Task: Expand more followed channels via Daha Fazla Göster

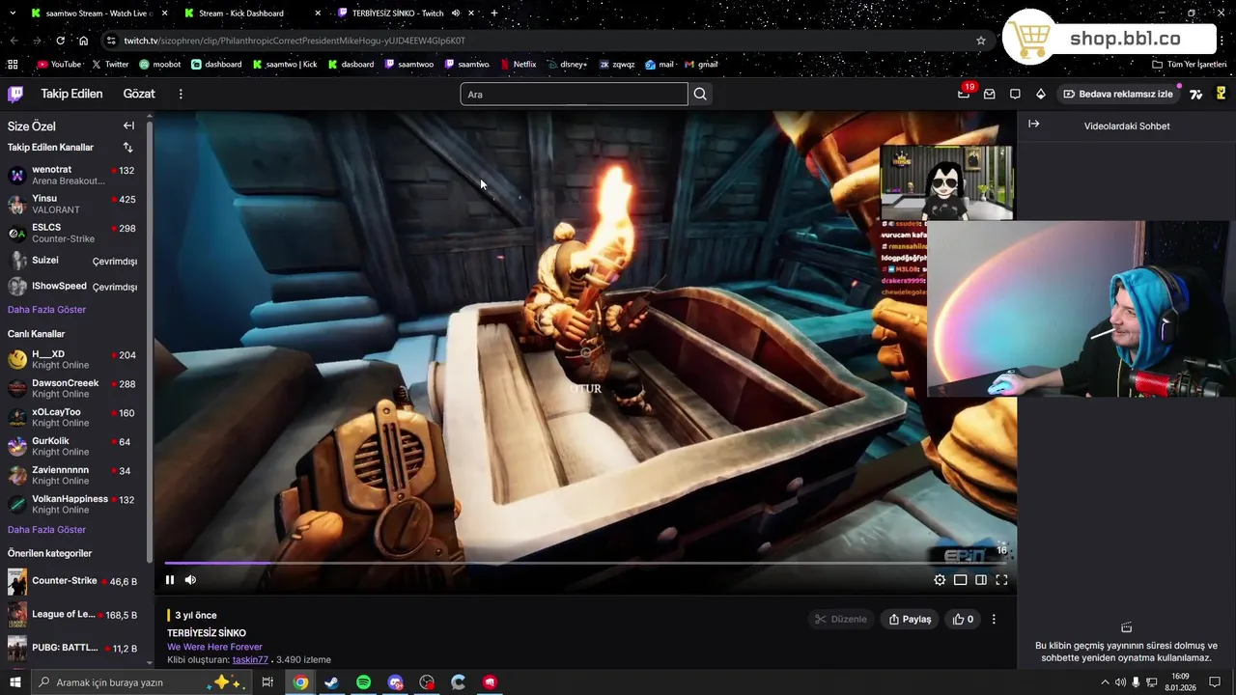Action: coord(46,310)
